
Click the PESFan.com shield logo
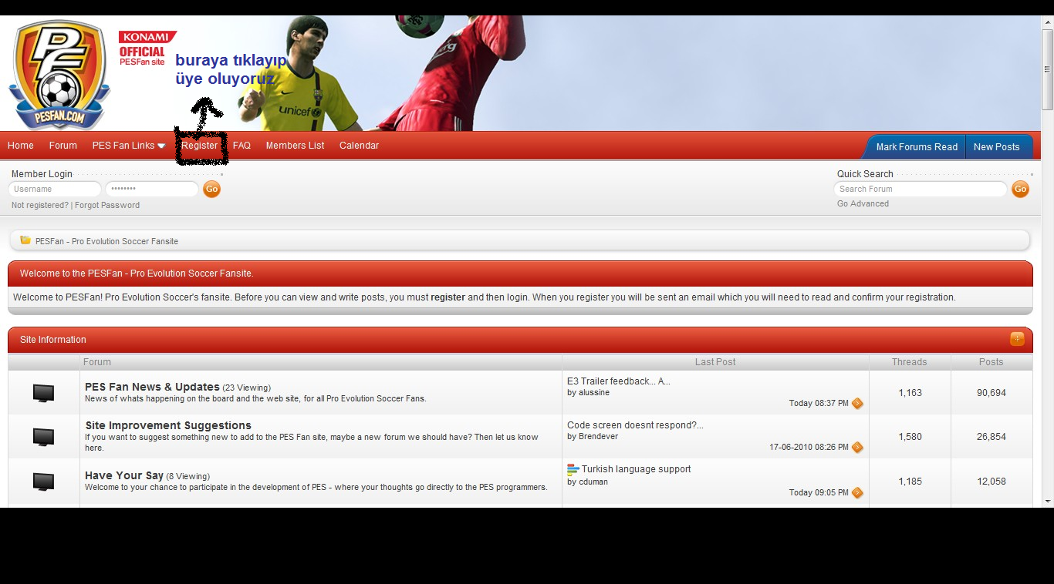(58, 75)
